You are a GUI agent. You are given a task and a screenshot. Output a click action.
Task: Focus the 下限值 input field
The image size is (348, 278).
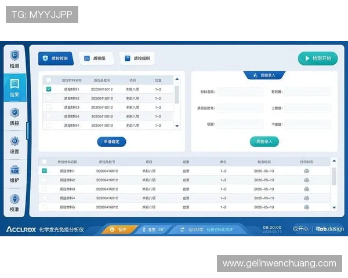click(307, 124)
